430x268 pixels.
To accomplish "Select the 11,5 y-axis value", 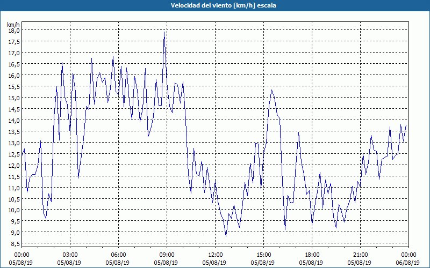I will 14,176.
